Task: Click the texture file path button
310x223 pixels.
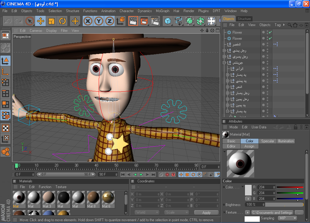Action: 272,212
